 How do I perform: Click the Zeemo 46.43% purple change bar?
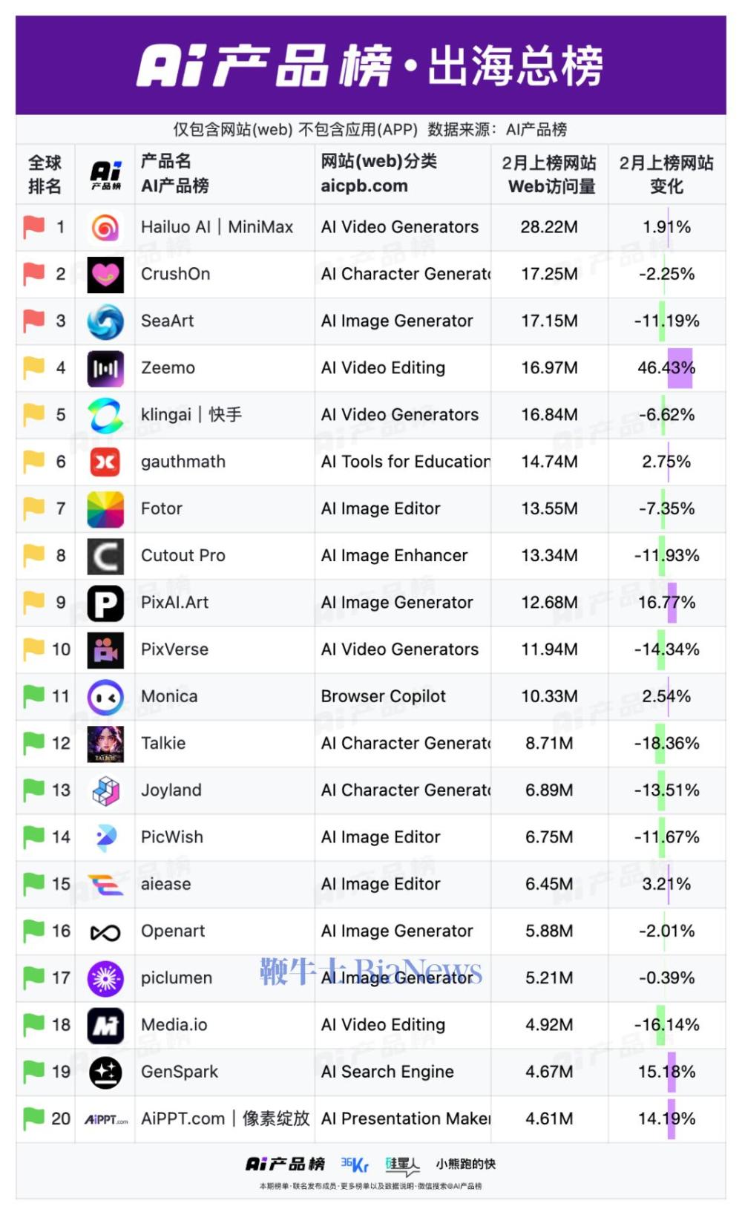coord(680,368)
